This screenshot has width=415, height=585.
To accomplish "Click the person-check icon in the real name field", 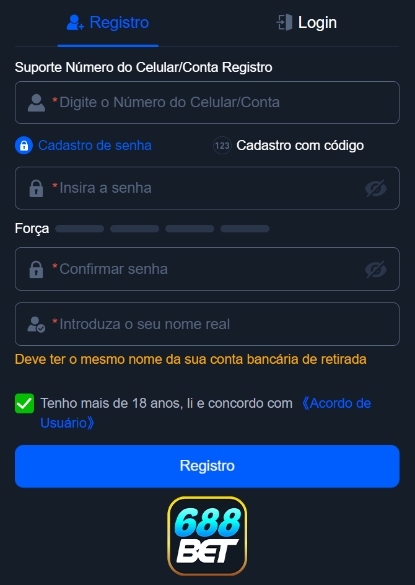I will tap(35, 323).
